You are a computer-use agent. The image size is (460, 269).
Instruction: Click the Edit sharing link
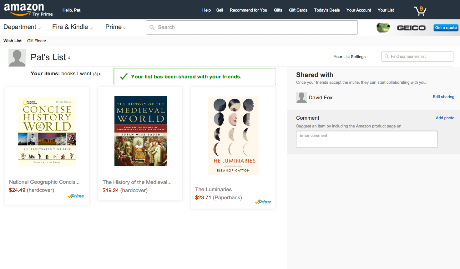coord(443,97)
